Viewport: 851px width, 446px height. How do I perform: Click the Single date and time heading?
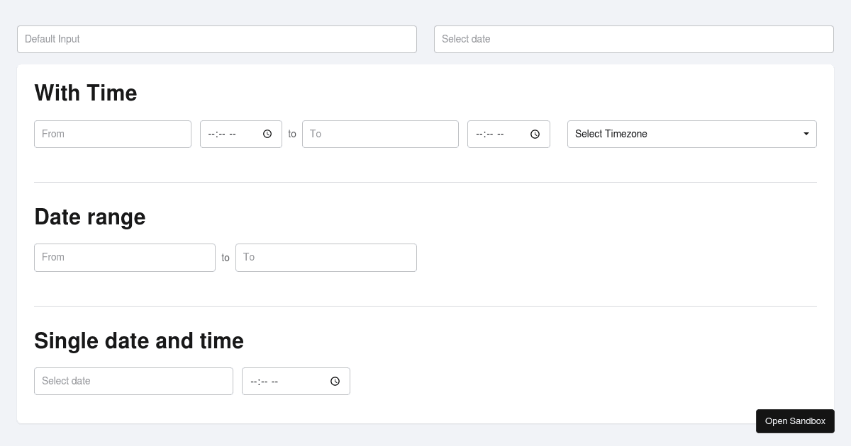[x=139, y=341]
